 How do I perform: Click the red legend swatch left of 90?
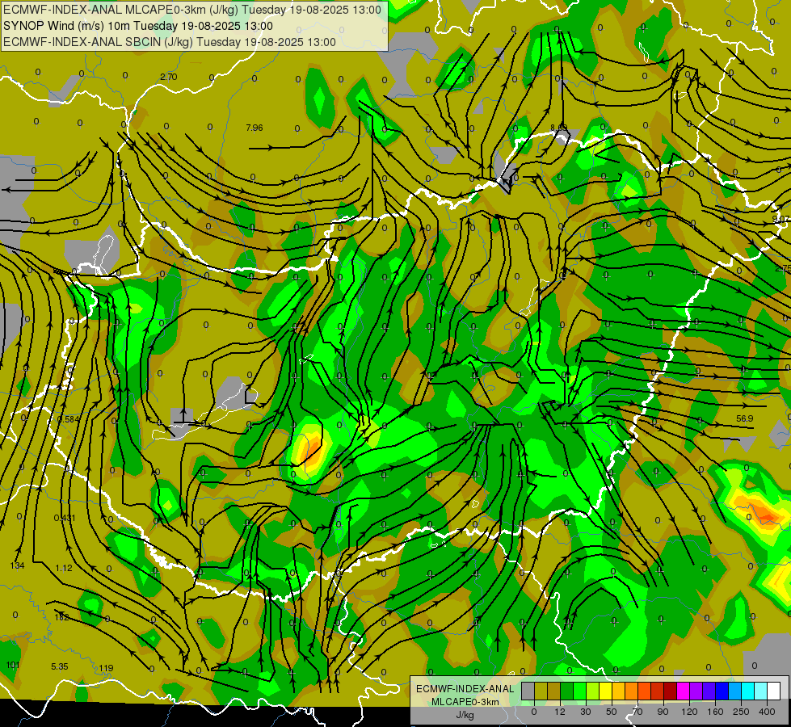click(658, 691)
